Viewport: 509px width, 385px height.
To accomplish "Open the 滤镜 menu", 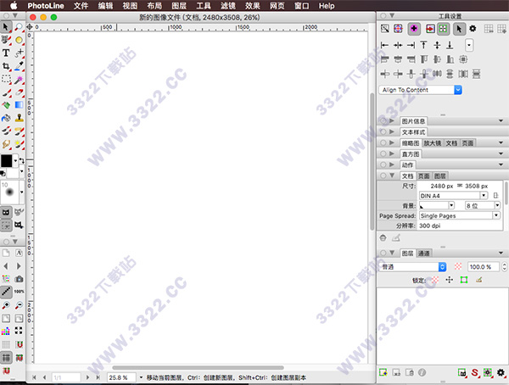I will (228, 6).
